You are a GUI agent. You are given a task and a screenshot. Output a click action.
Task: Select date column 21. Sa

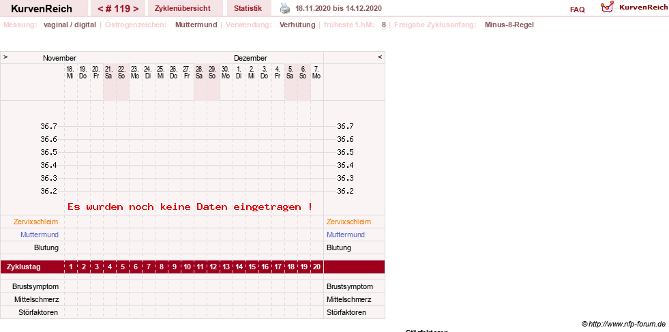tap(109, 72)
